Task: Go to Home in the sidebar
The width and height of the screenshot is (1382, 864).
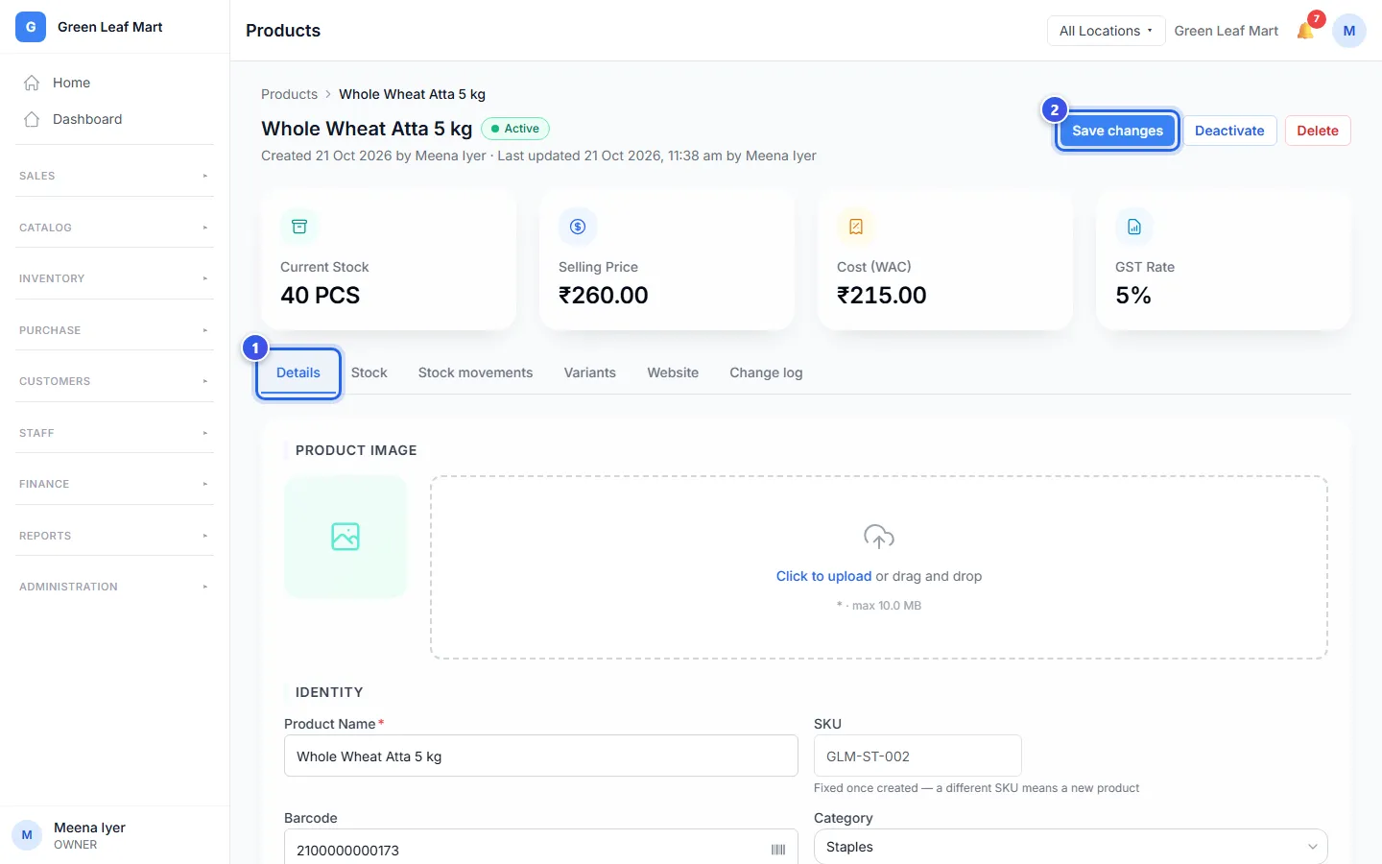Action: 115,83
